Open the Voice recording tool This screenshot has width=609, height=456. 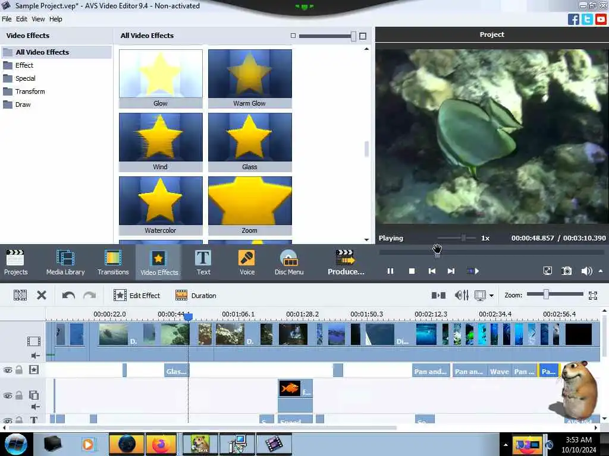247,262
